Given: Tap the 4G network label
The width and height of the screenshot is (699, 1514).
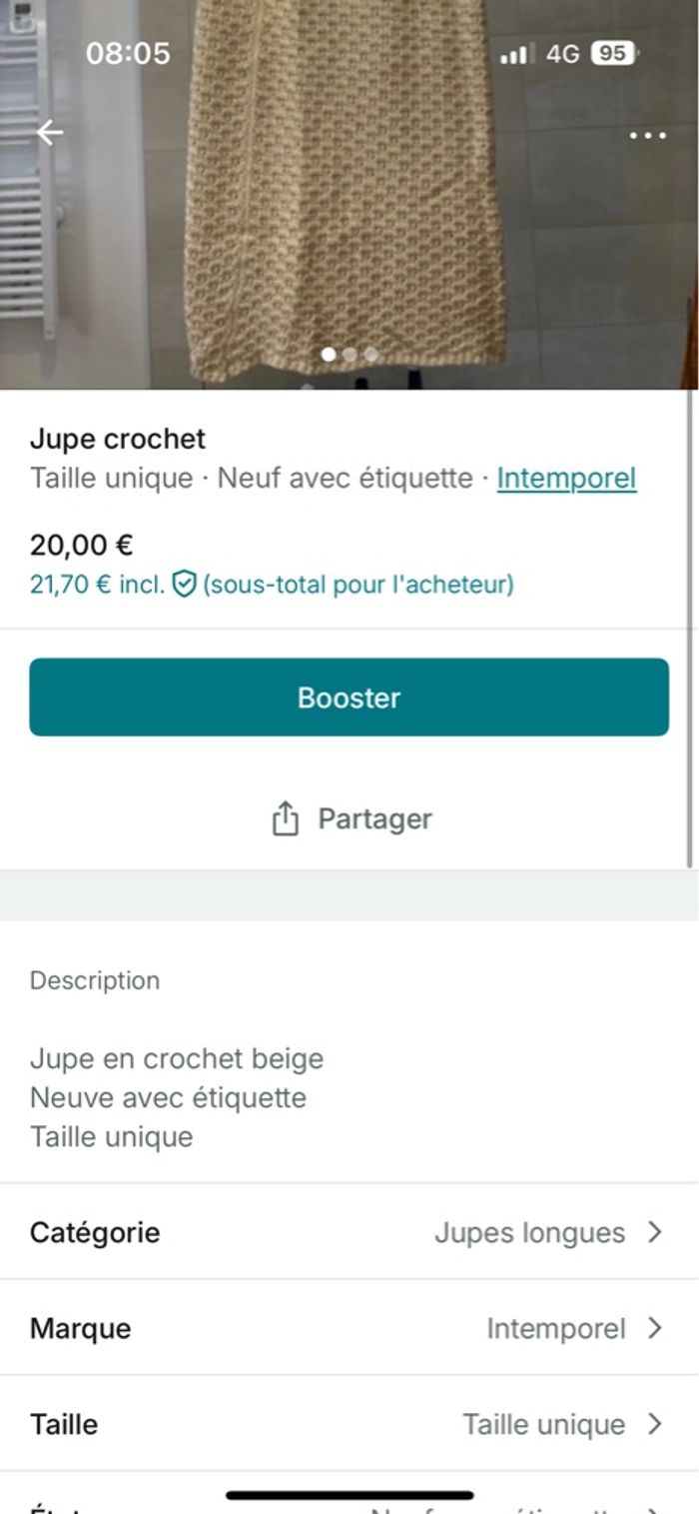Looking at the screenshot, I should pos(562,54).
